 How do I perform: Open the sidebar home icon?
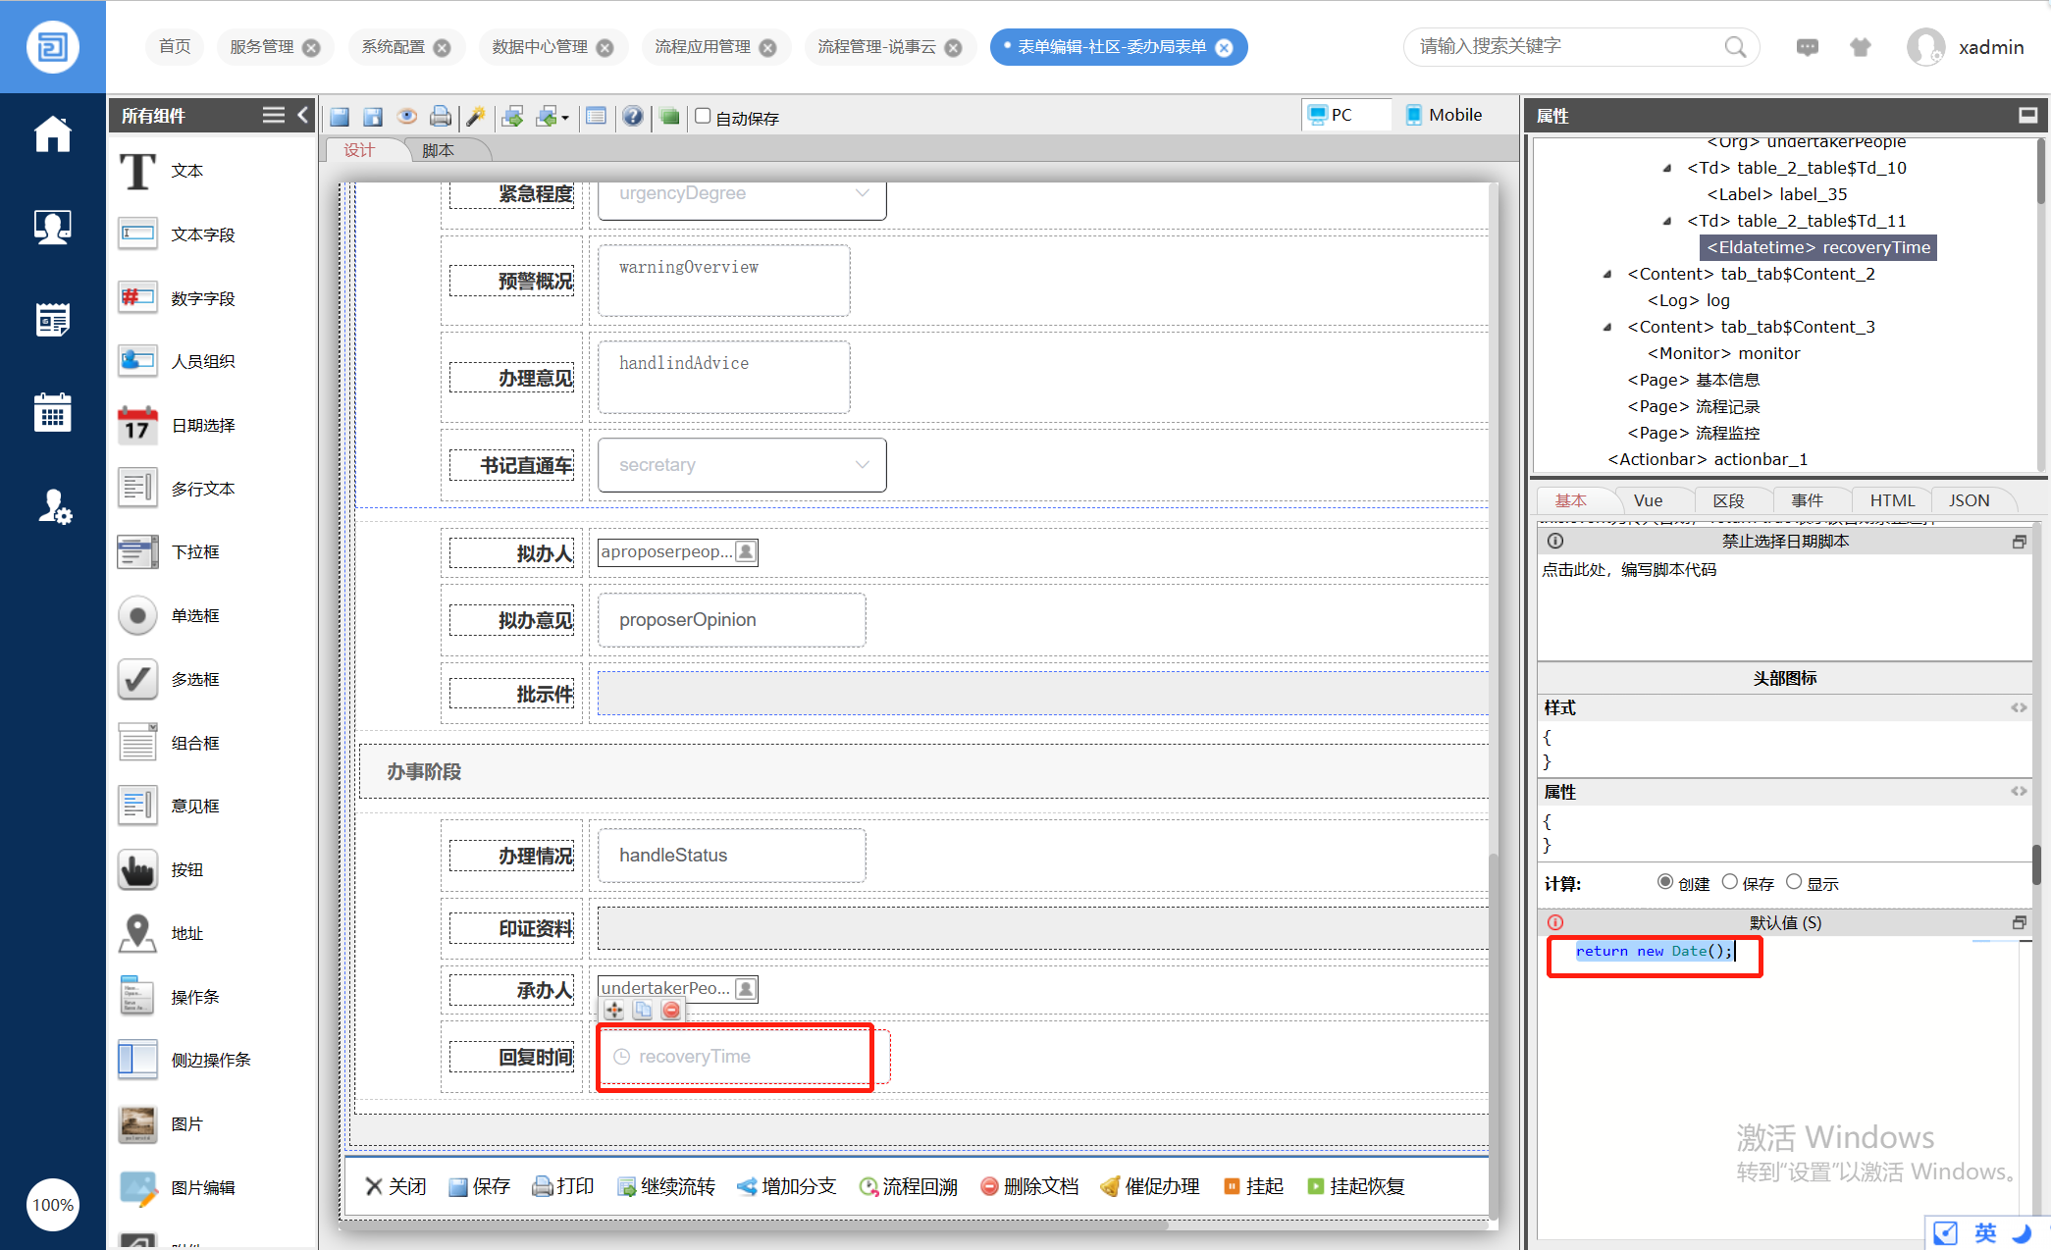(52, 135)
